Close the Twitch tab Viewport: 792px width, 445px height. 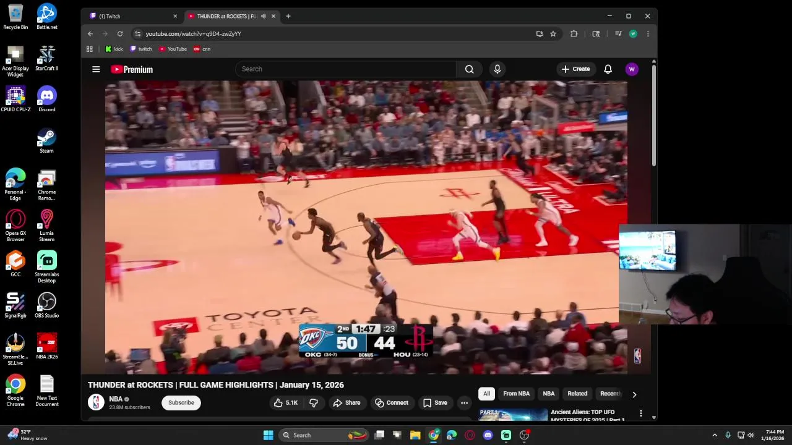[175, 16]
